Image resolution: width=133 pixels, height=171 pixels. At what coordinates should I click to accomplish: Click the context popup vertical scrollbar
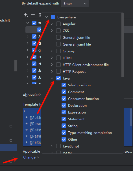123,45
